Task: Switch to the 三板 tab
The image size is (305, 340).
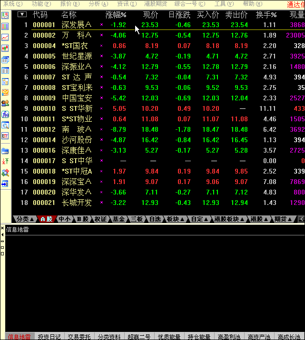Action: pyautogui.click(x=137, y=219)
